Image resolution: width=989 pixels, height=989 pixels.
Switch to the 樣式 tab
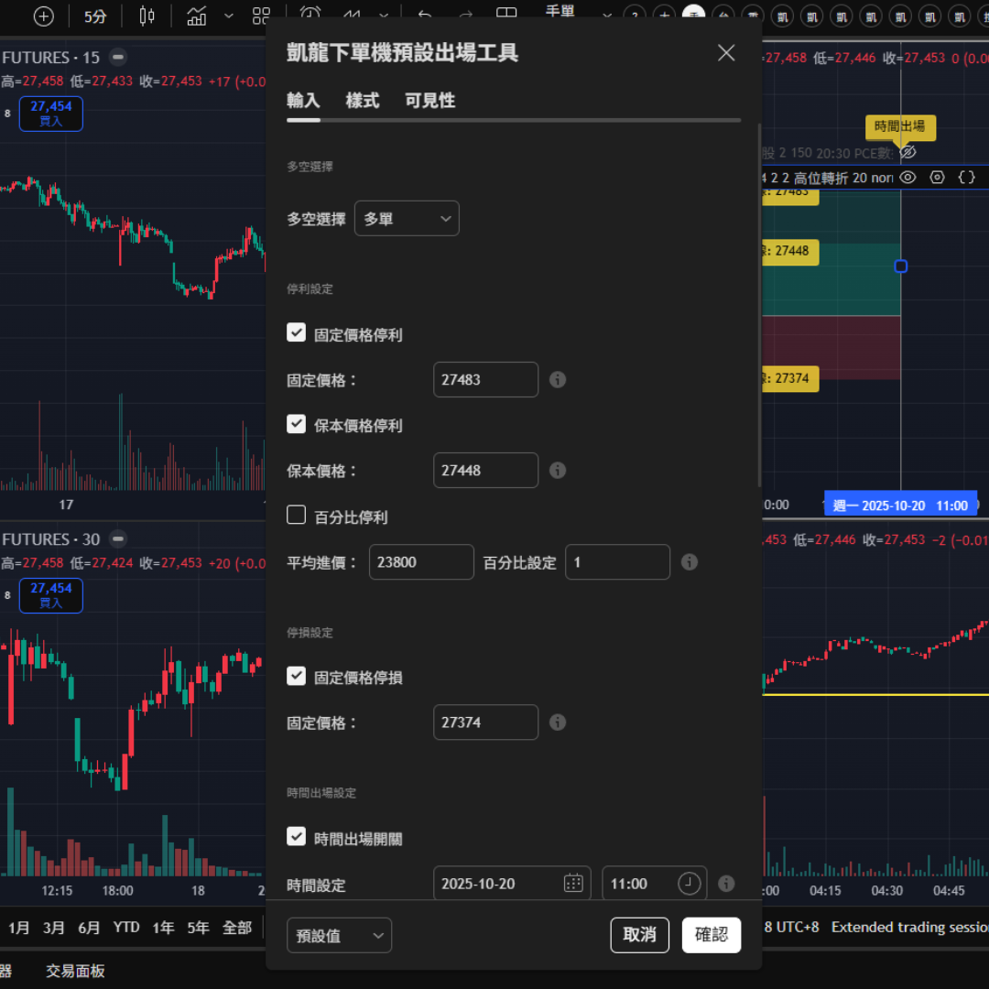point(362,101)
